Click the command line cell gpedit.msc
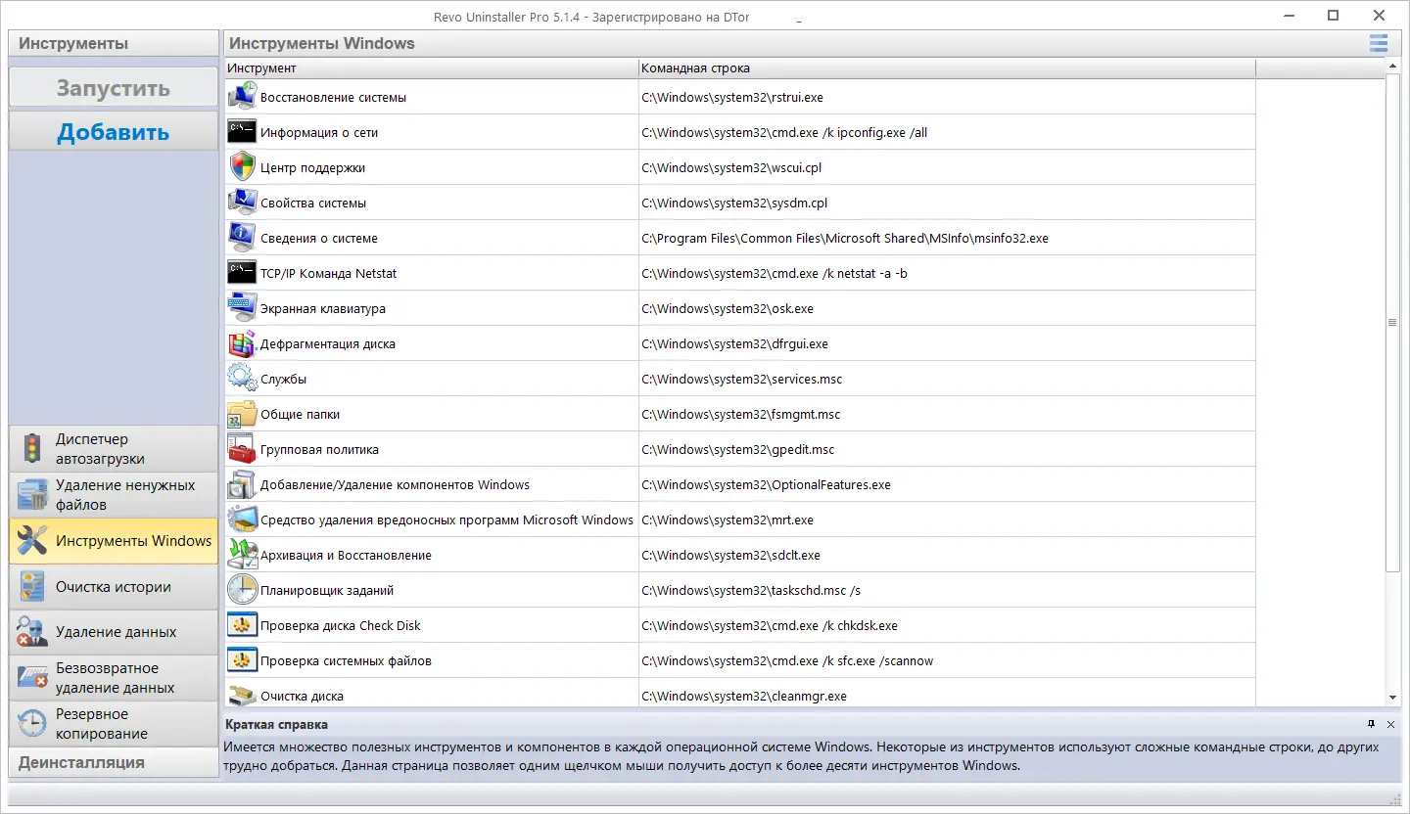1410x814 pixels. (947, 449)
